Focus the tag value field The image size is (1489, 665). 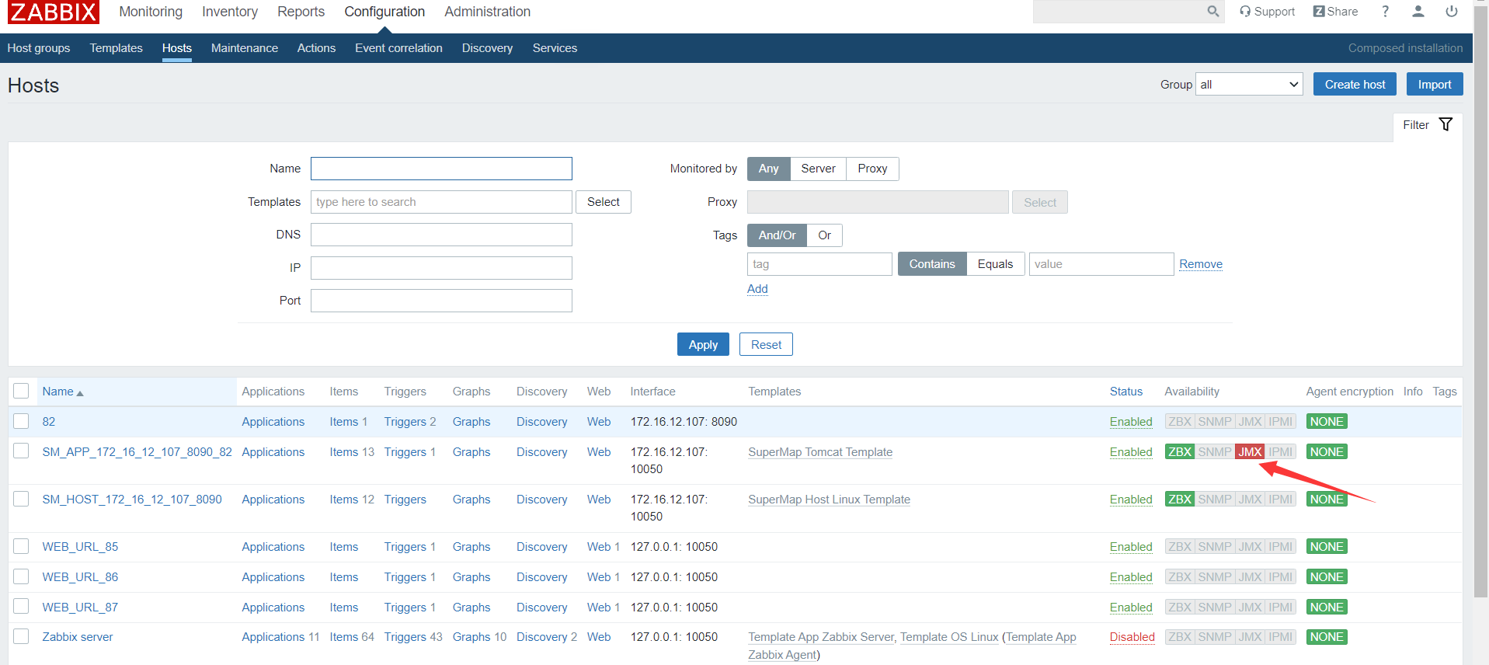[1101, 264]
